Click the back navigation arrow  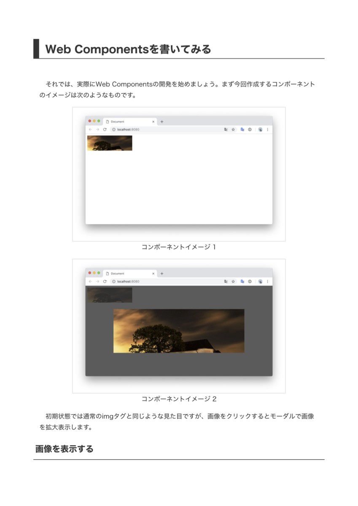tap(90, 129)
